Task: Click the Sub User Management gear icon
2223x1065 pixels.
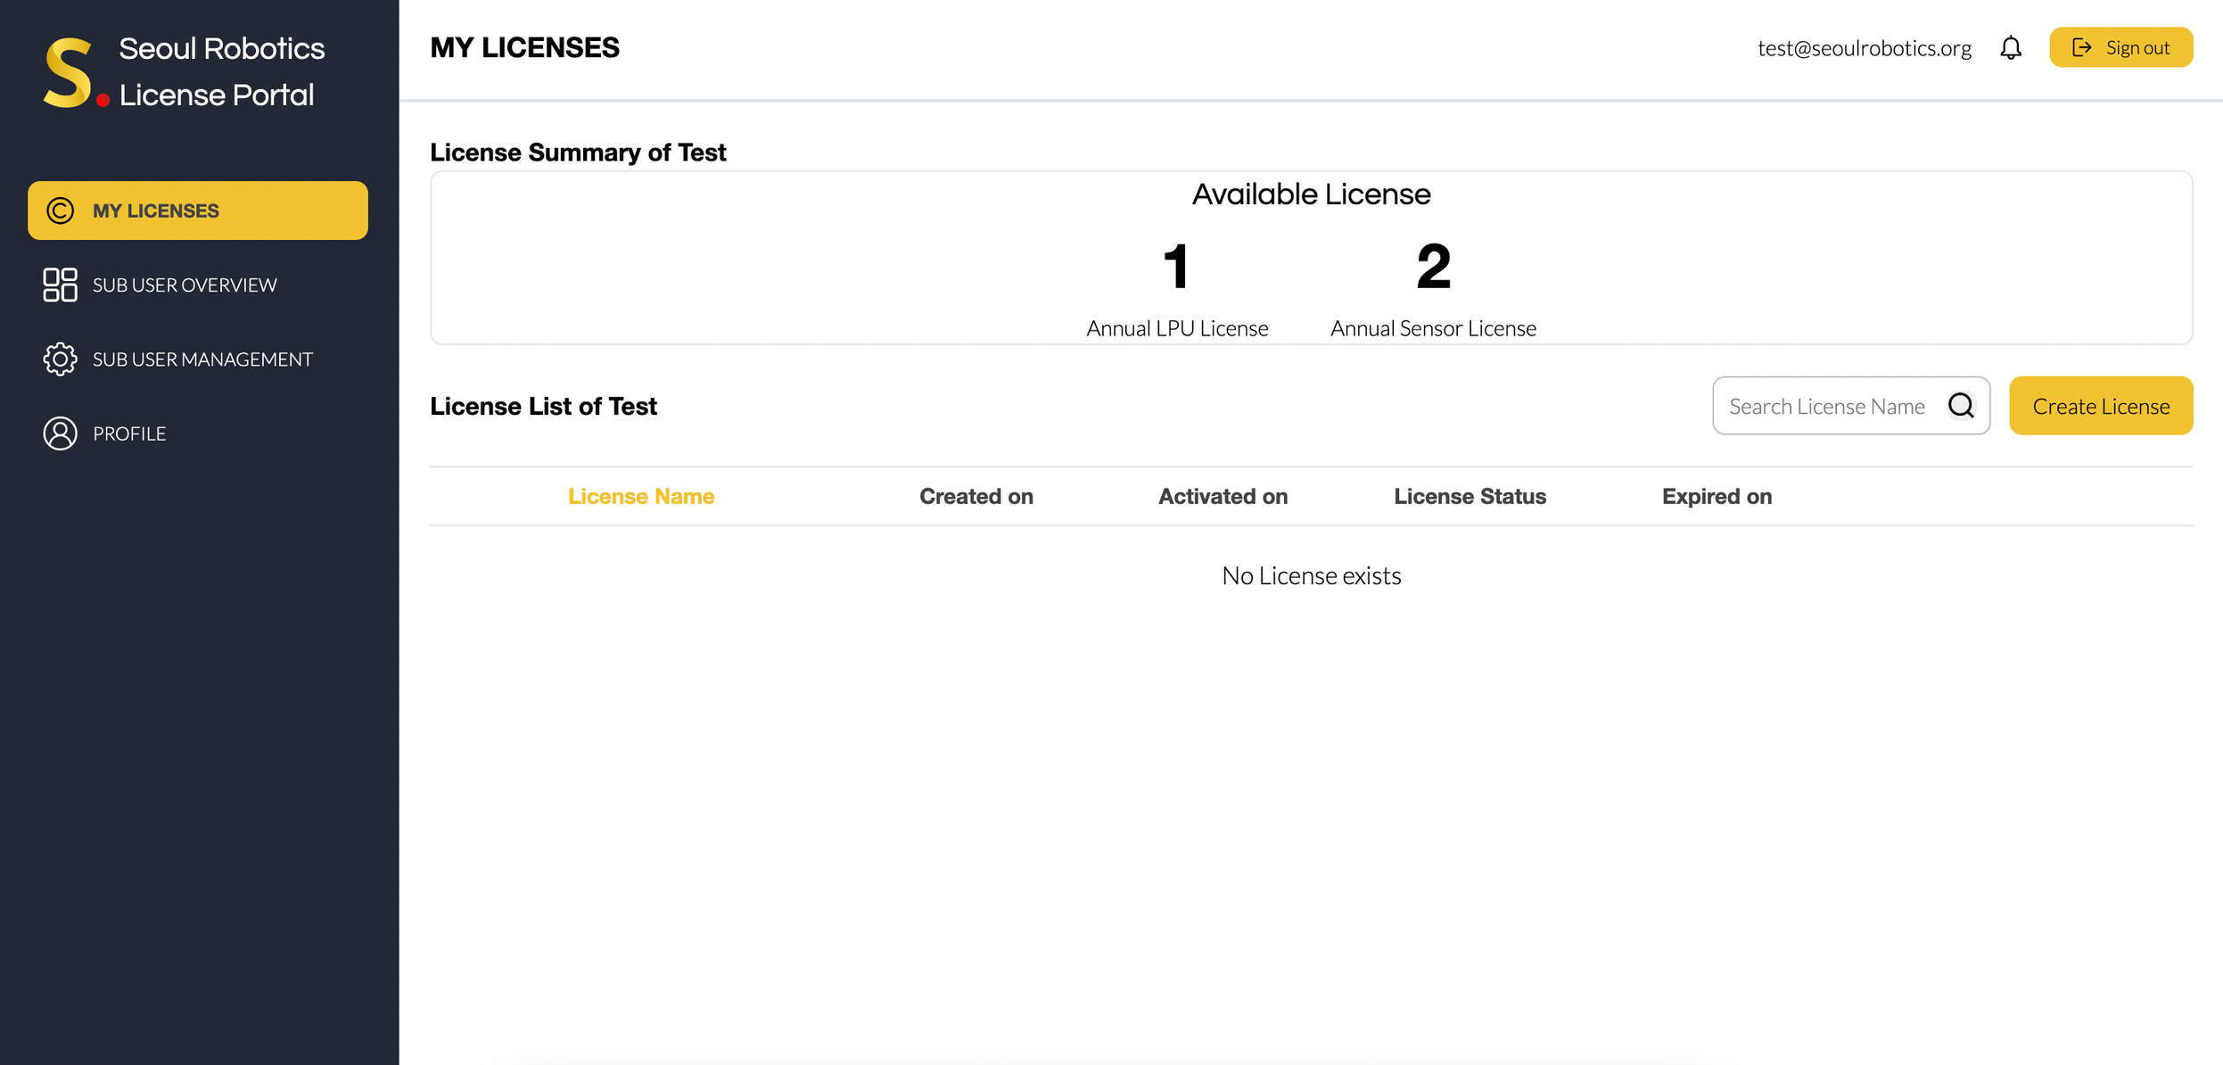Action: click(x=60, y=359)
